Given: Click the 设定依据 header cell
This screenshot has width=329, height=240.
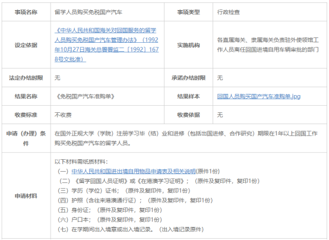Looking at the screenshot, I should [26, 45].
